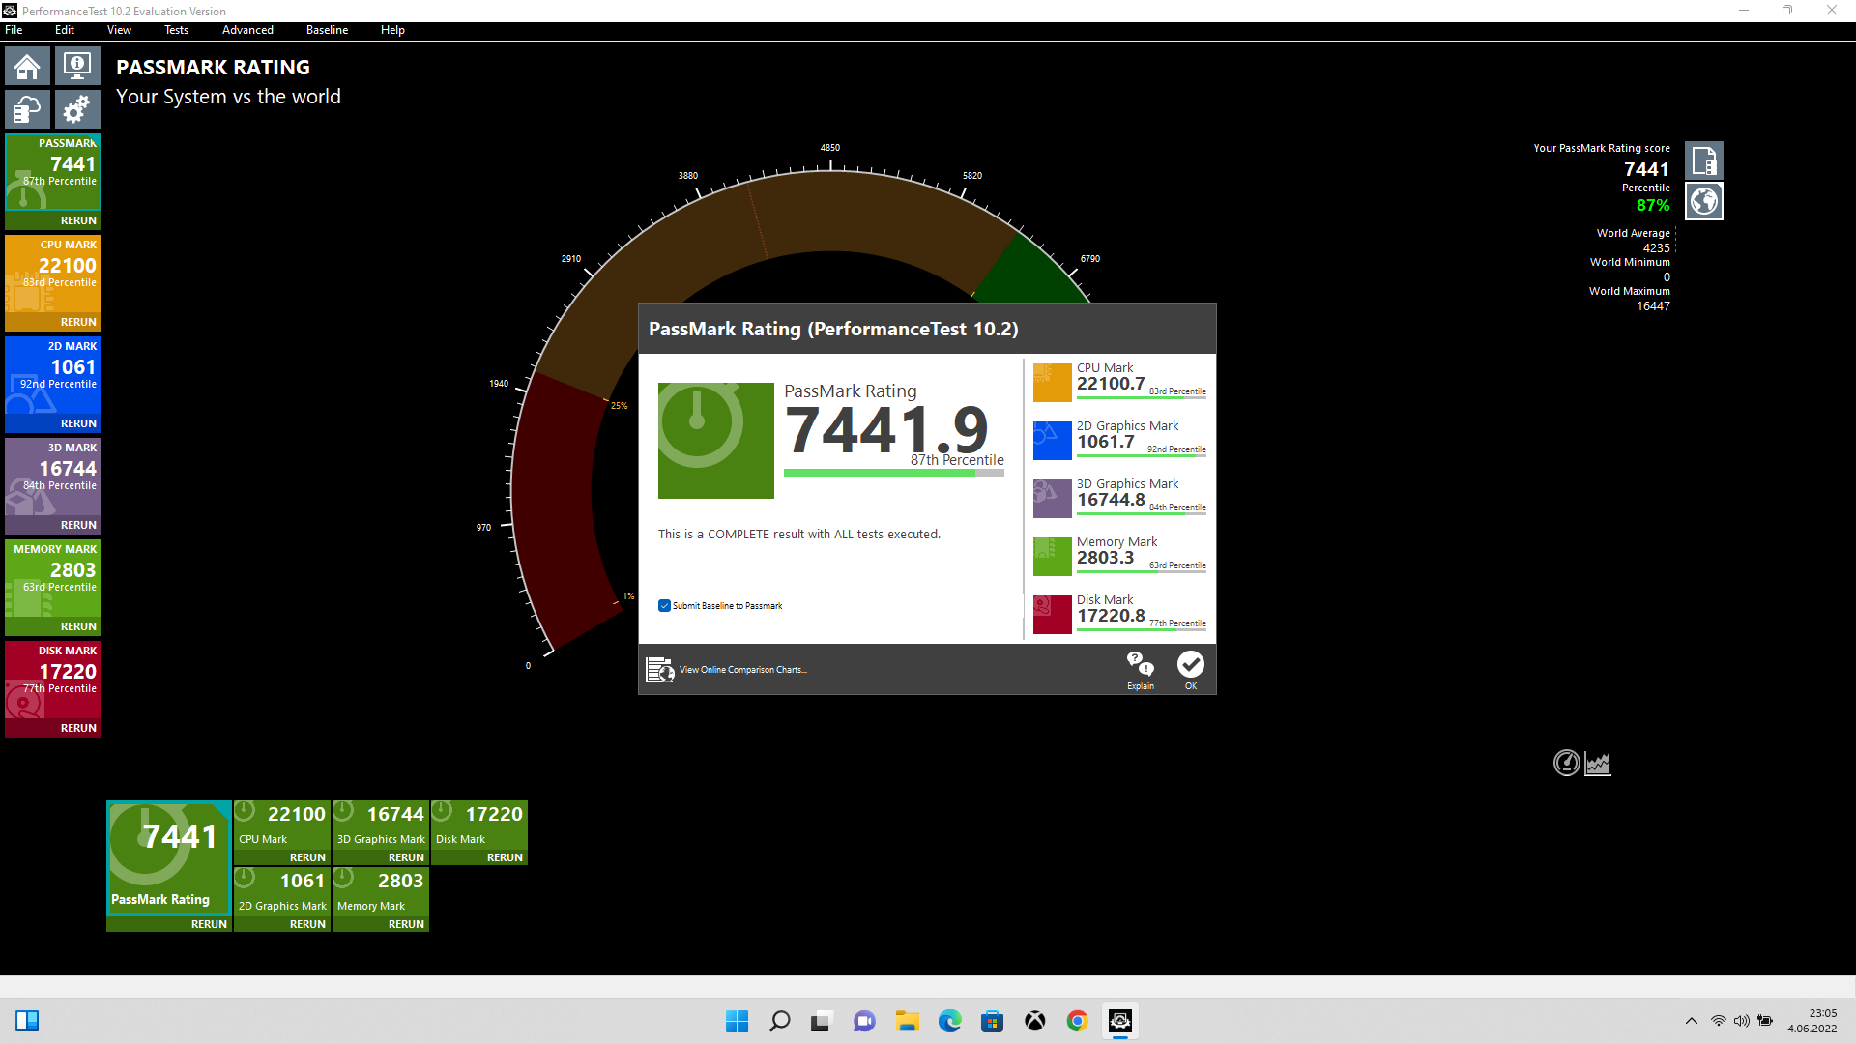Uncheck Submit Baseline to Passmark

click(x=664, y=606)
